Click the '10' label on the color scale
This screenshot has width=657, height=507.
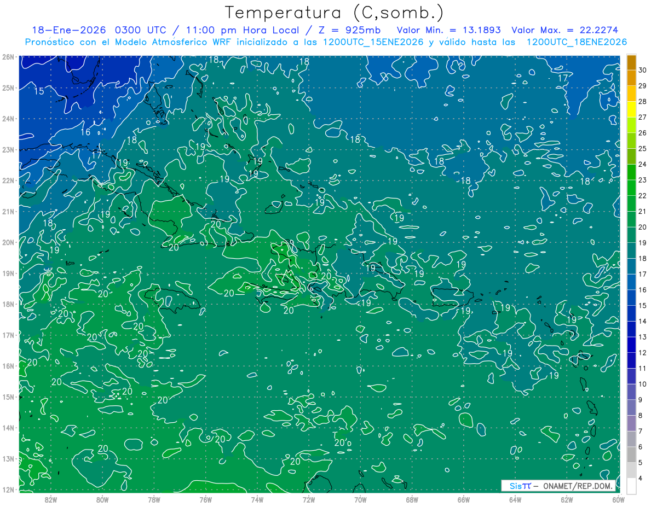pos(643,384)
